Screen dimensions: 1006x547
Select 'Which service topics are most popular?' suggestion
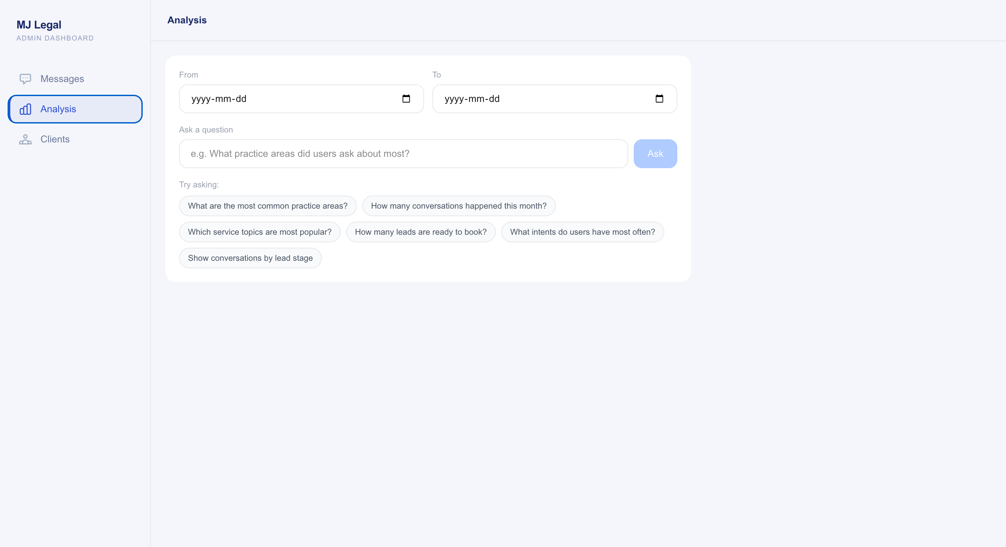(x=260, y=232)
